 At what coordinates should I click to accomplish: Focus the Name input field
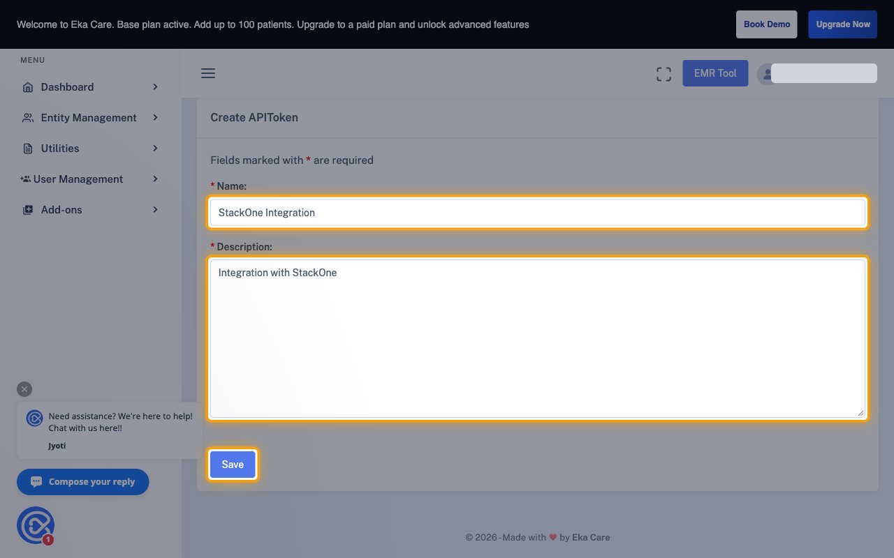pos(538,213)
